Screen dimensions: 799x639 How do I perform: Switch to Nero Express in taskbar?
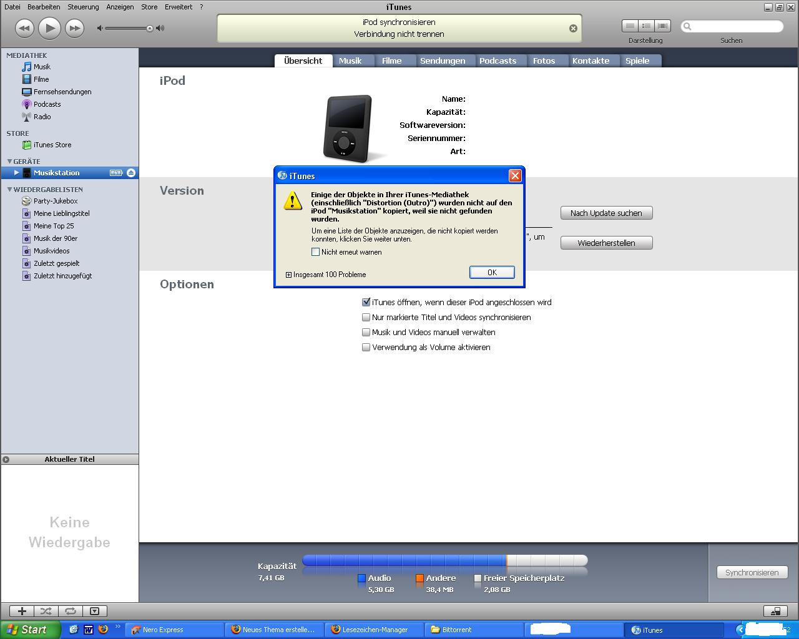[x=175, y=630]
